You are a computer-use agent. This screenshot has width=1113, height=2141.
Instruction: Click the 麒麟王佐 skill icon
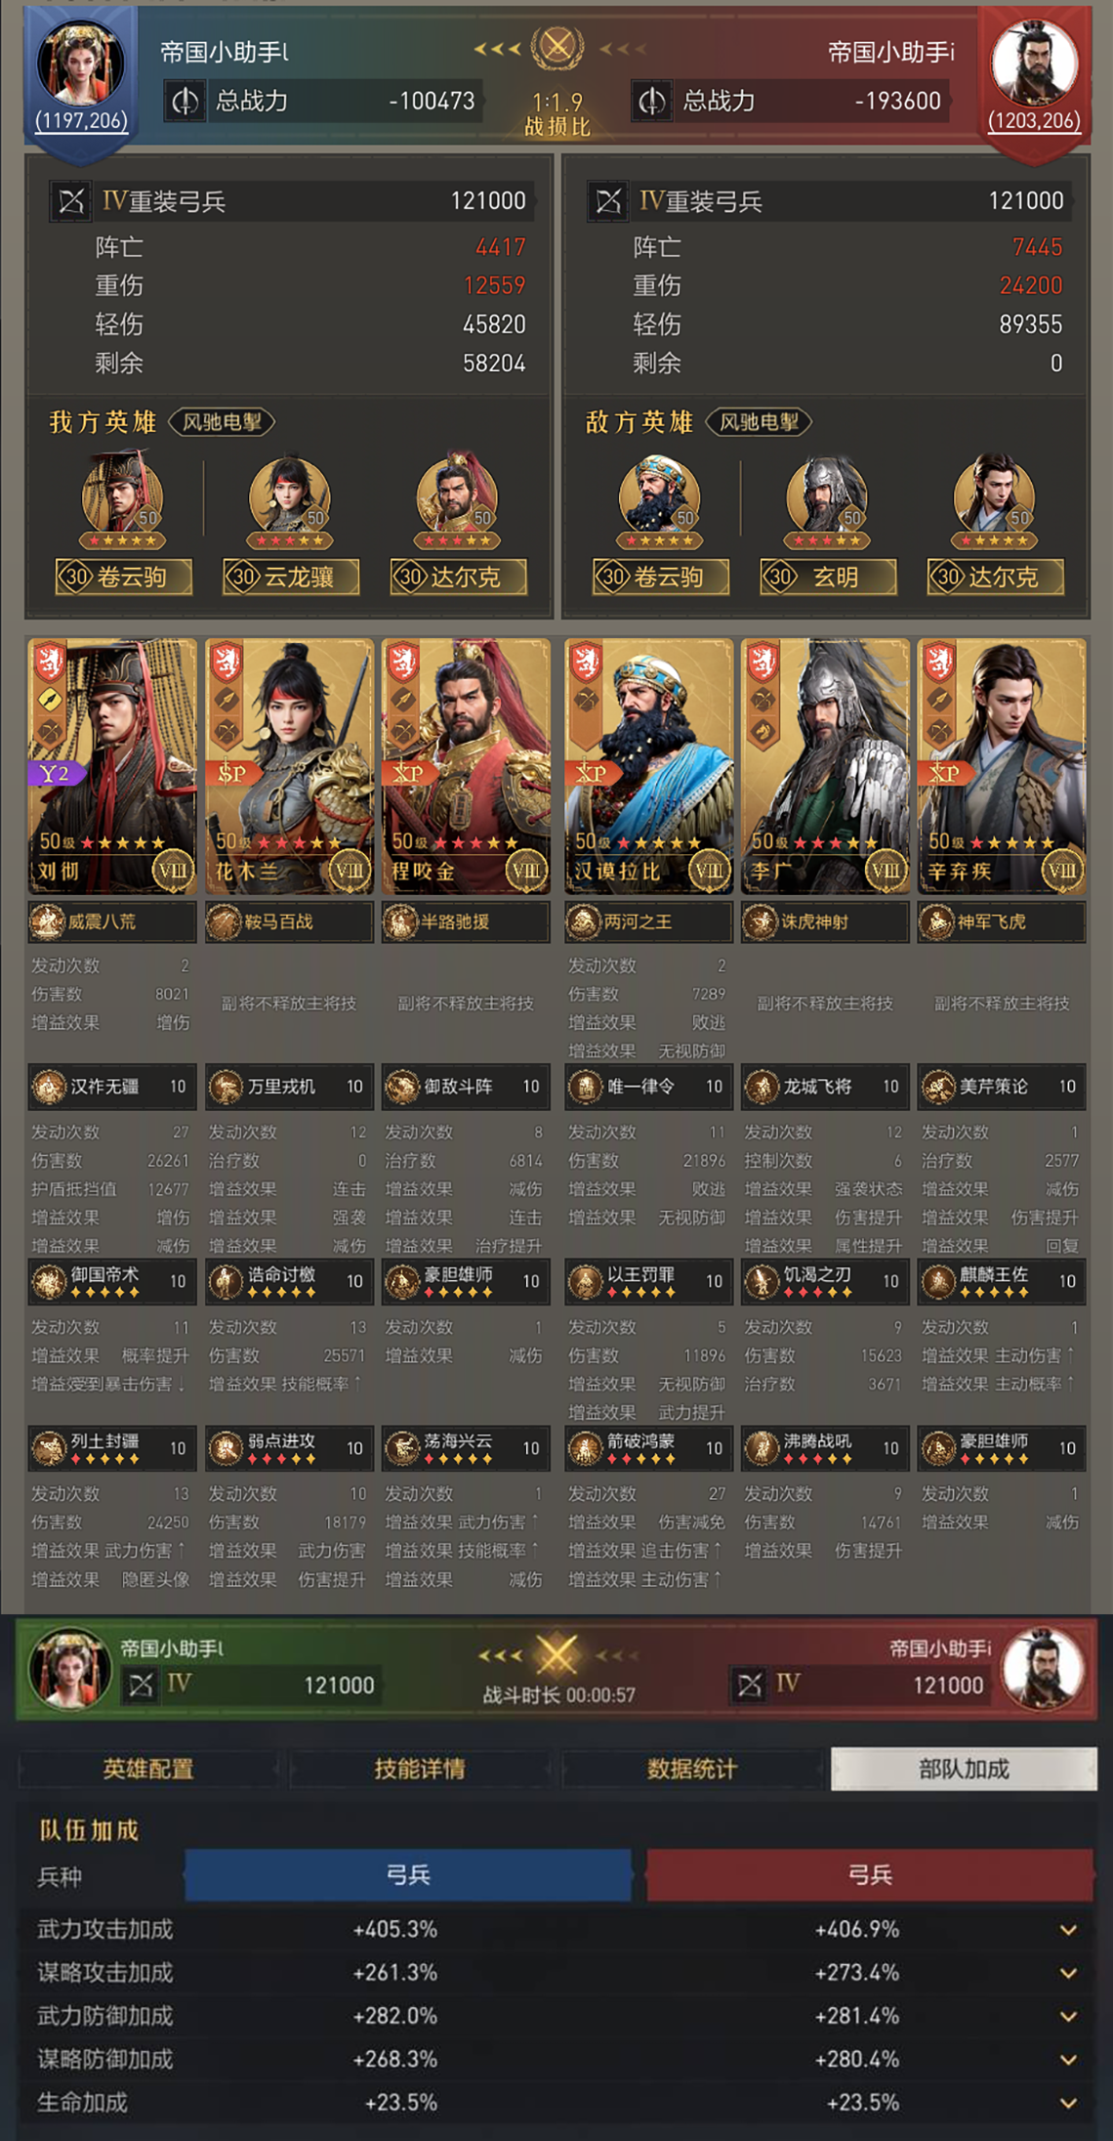click(937, 1281)
